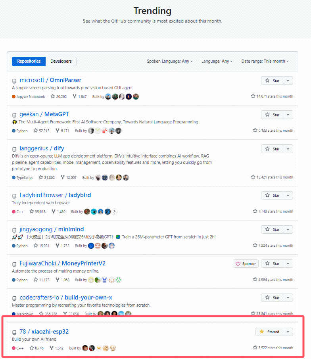Star the ladybird repository
311x359 pixels.
(x=272, y=195)
